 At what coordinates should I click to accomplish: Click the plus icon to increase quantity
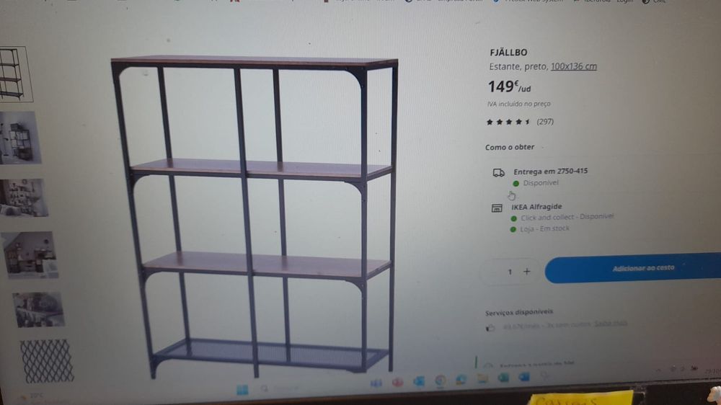526,272
